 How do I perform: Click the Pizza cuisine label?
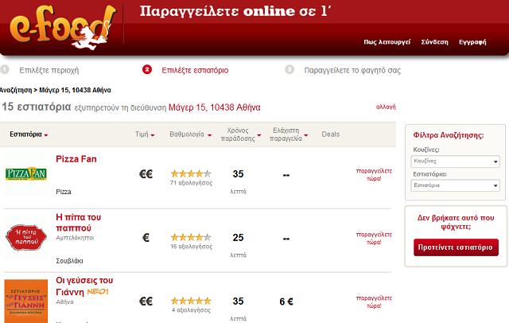point(64,192)
